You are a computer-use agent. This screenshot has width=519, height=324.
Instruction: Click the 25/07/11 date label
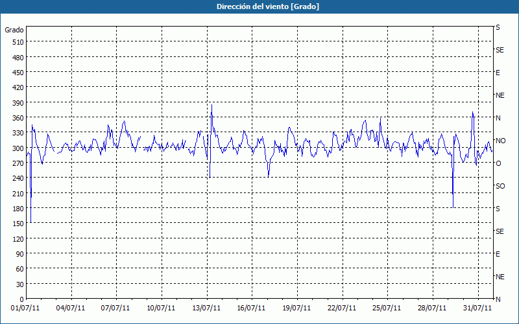pos(387,308)
